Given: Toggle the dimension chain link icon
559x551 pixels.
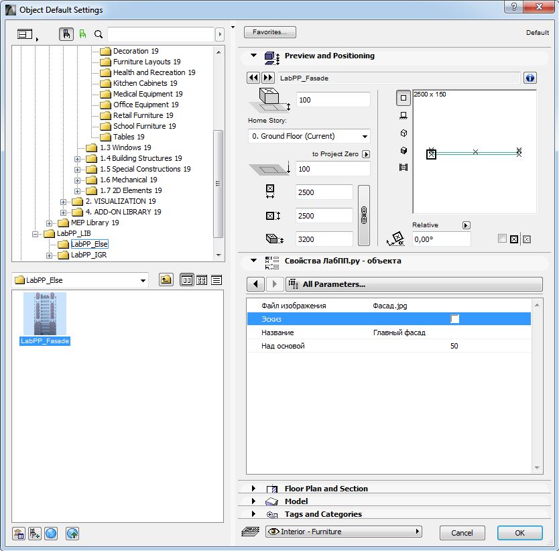Looking at the screenshot, I should click(x=364, y=215).
